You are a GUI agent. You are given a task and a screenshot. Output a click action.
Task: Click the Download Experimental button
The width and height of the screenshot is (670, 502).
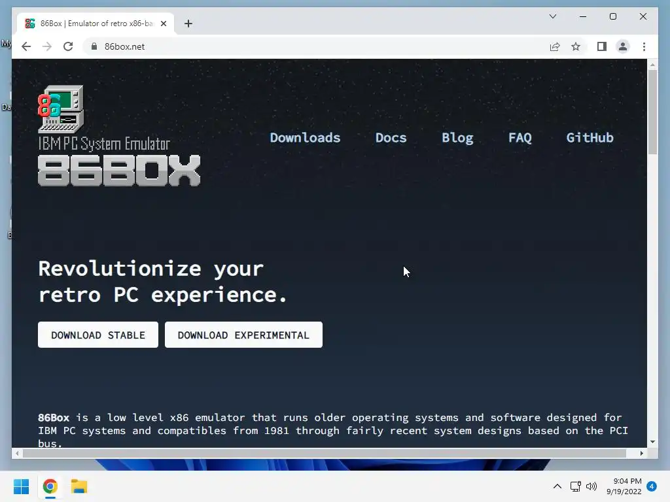(x=243, y=335)
